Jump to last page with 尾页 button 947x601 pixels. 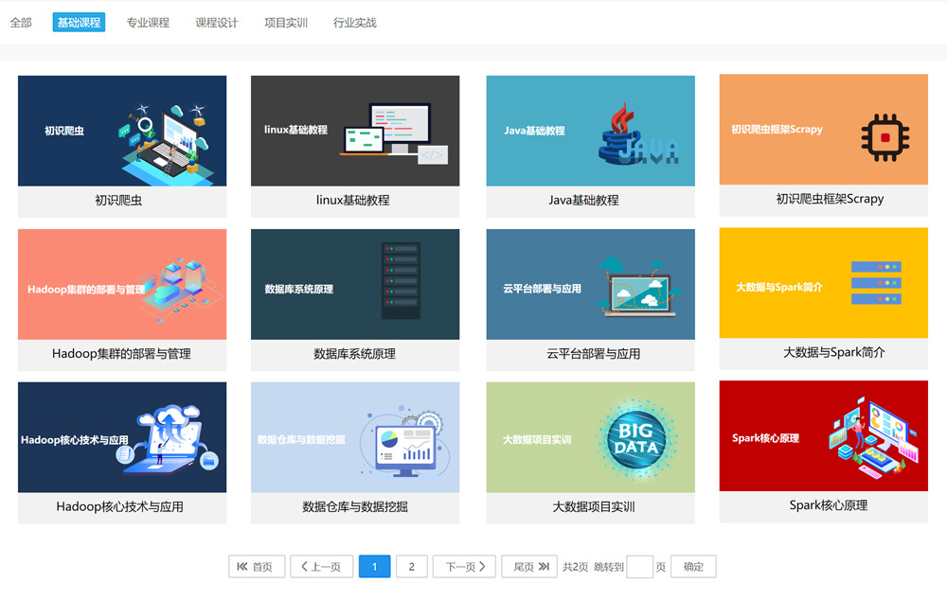click(529, 567)
